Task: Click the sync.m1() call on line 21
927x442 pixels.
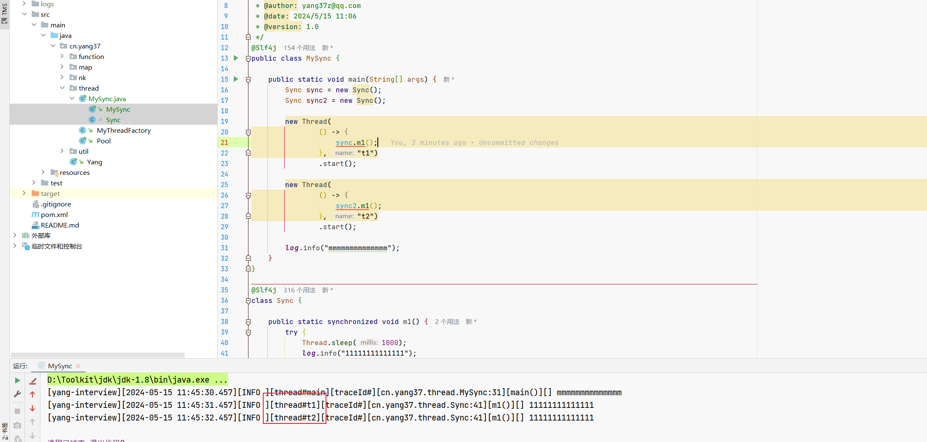Action: [x=356, y=142]
